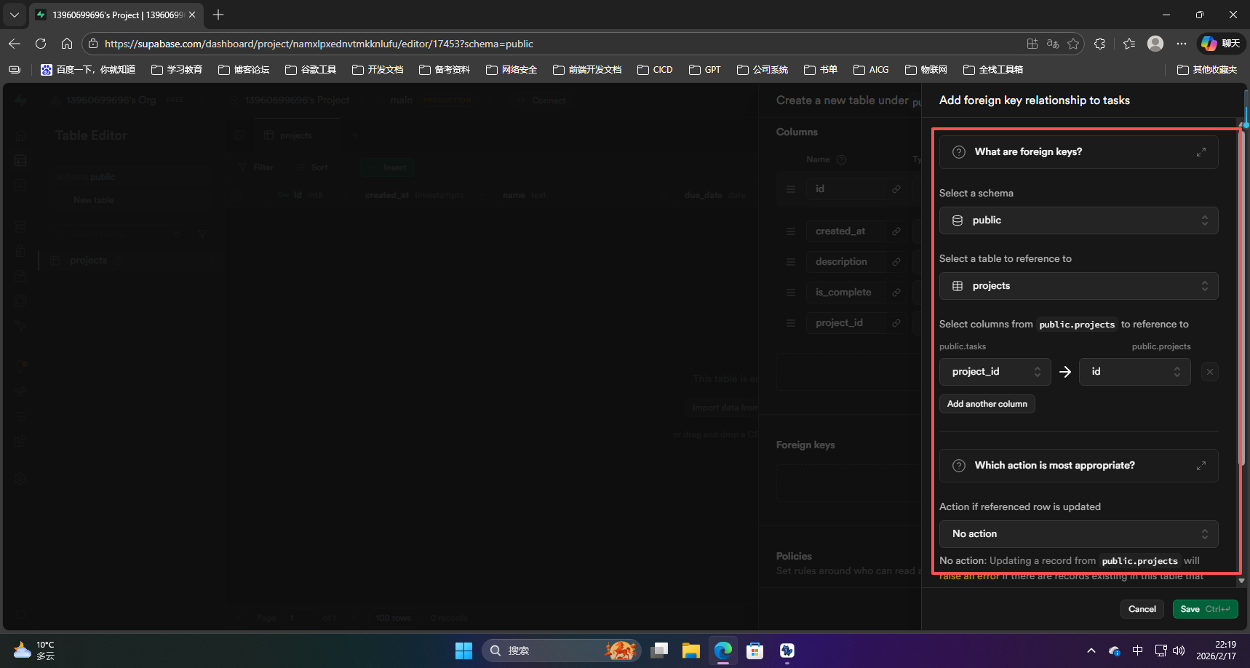The height and width of the screenshot is (668, 1250).
Task: Cancel the foreign key panel
Action: (x=1142, y=609)
